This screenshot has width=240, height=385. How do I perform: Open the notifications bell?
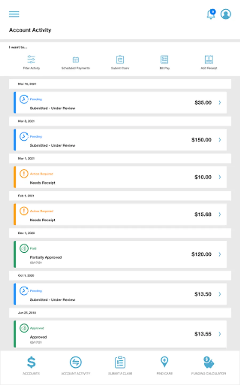(x=211, y=14)
